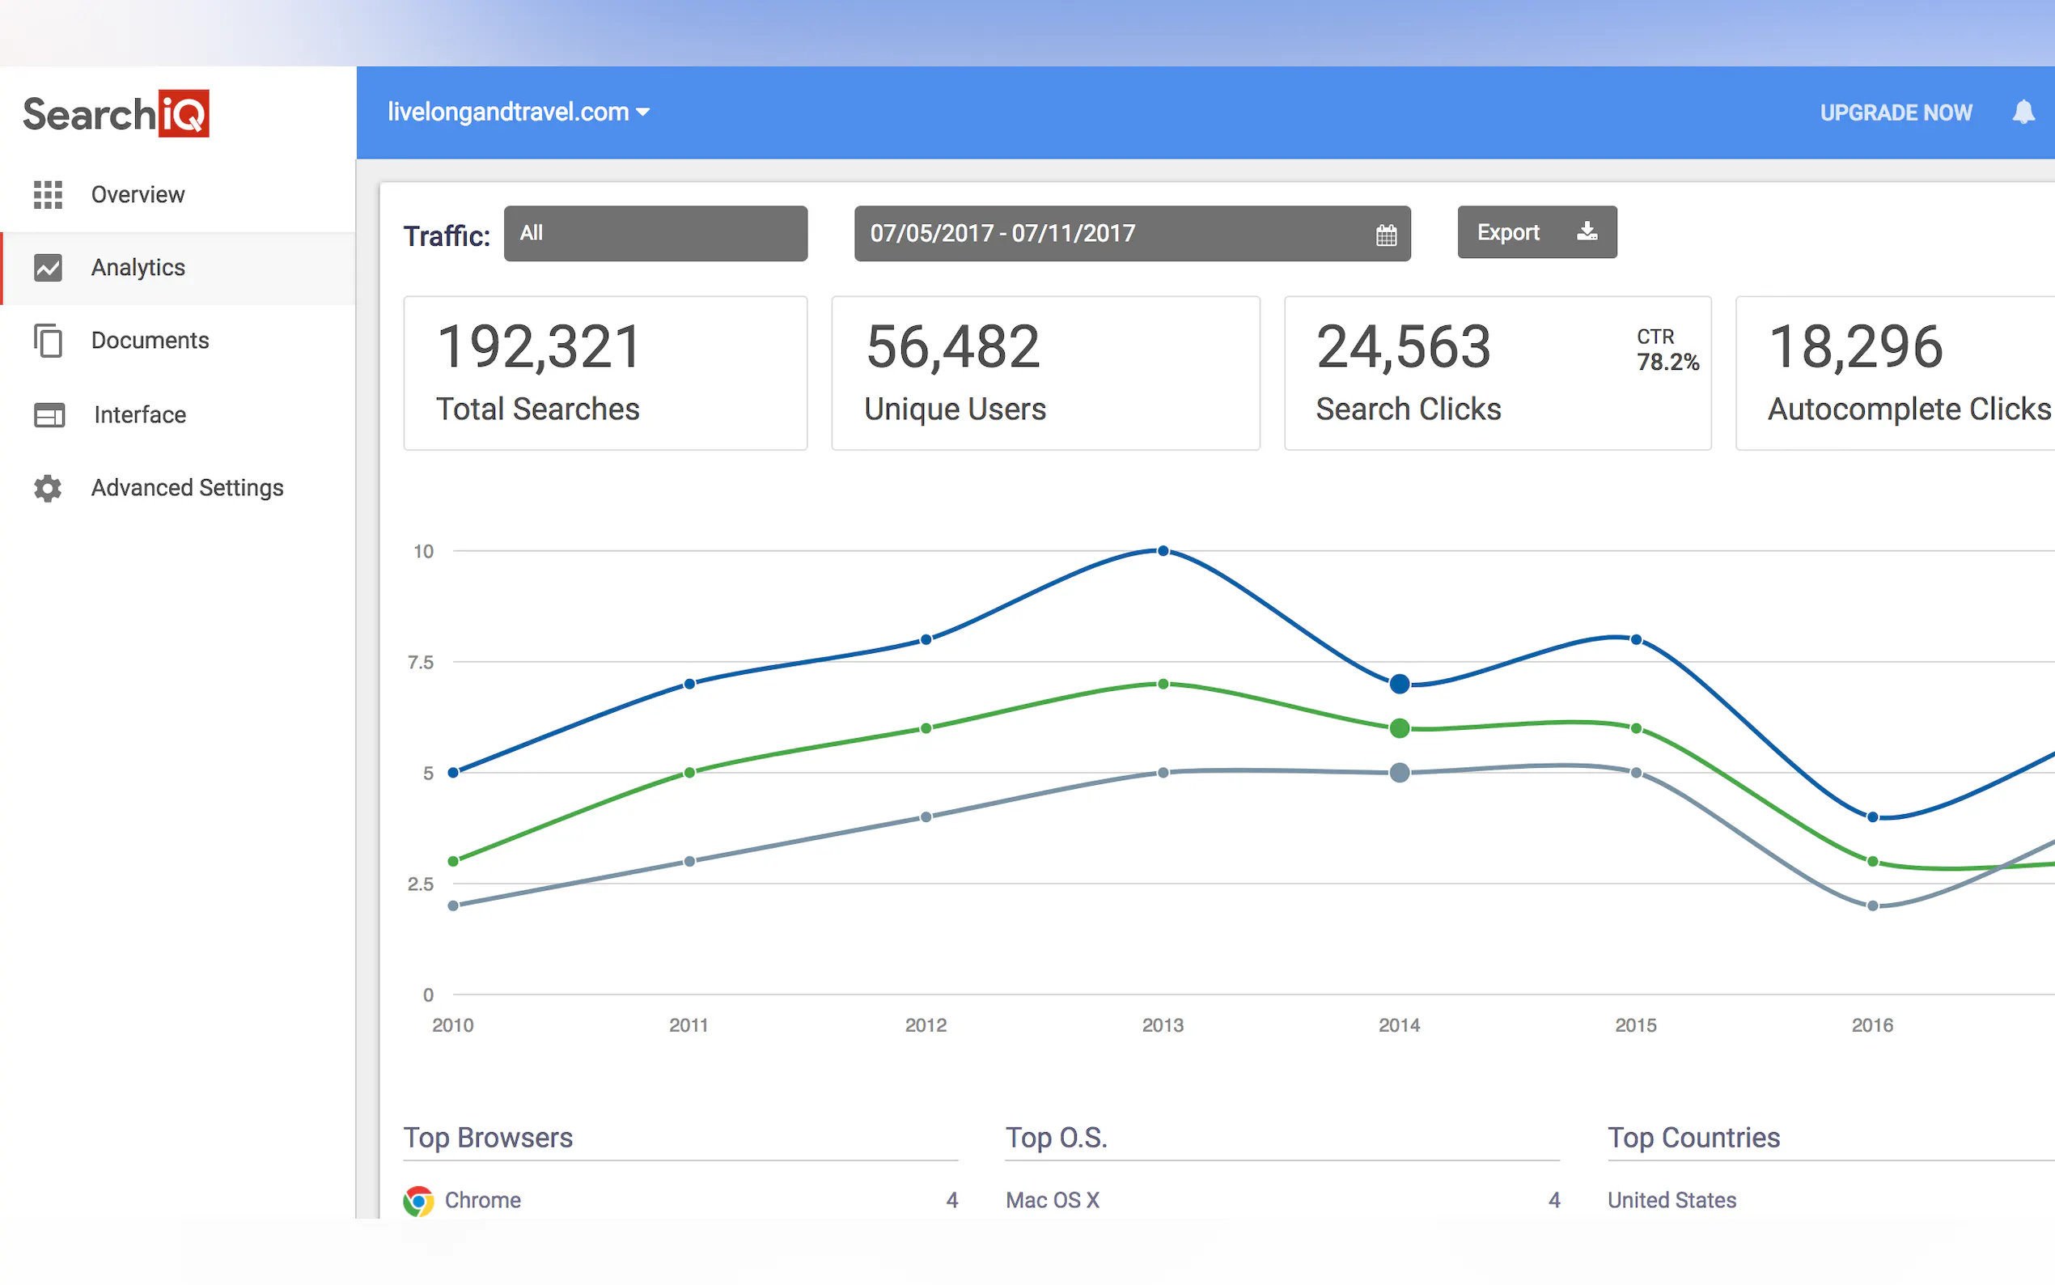Click the Export button
2055x1285 pixels.
point(1536,232)
